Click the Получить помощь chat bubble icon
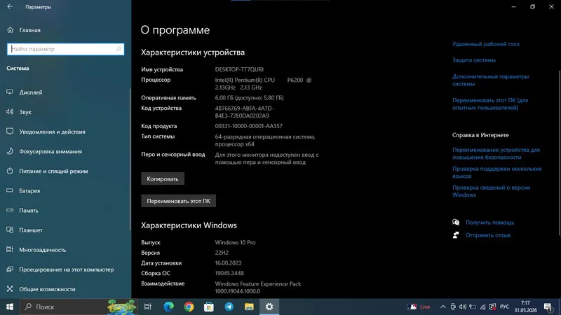561x315 pixels. coord(455,222)
